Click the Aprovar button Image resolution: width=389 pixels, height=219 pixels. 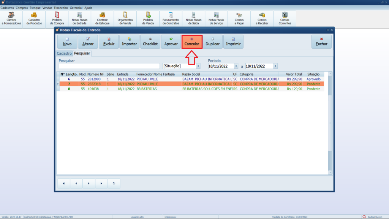click(171, 41)
